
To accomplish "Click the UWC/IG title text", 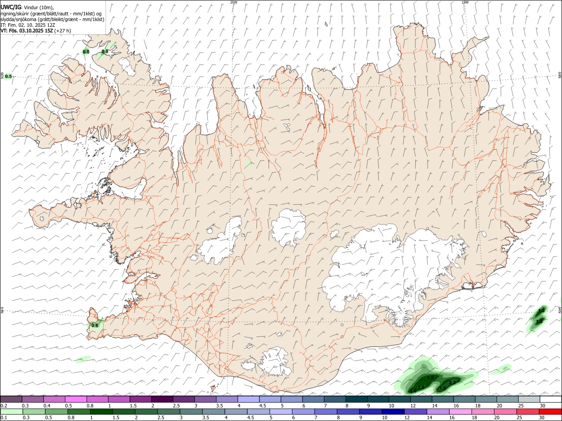I will (11, 7).
